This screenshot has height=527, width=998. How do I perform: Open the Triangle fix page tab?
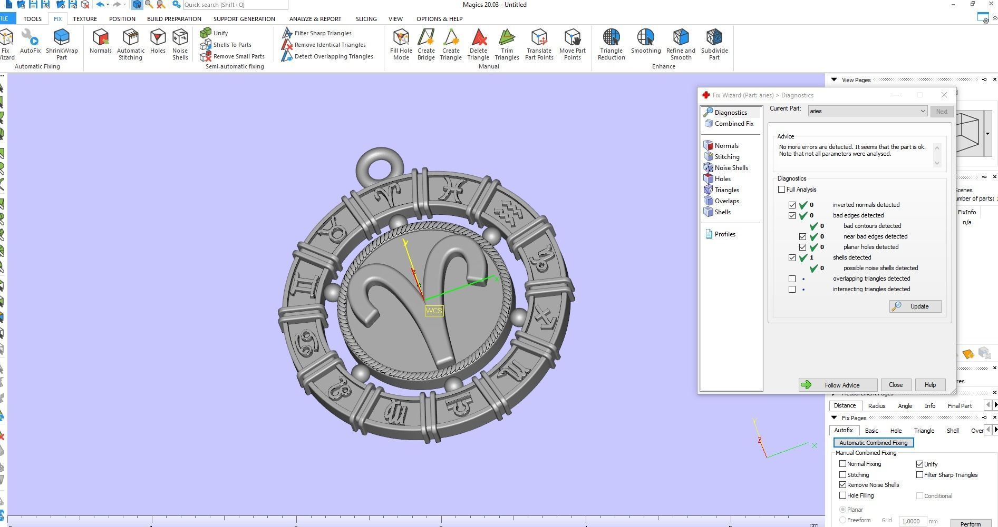tap(924, 431)
